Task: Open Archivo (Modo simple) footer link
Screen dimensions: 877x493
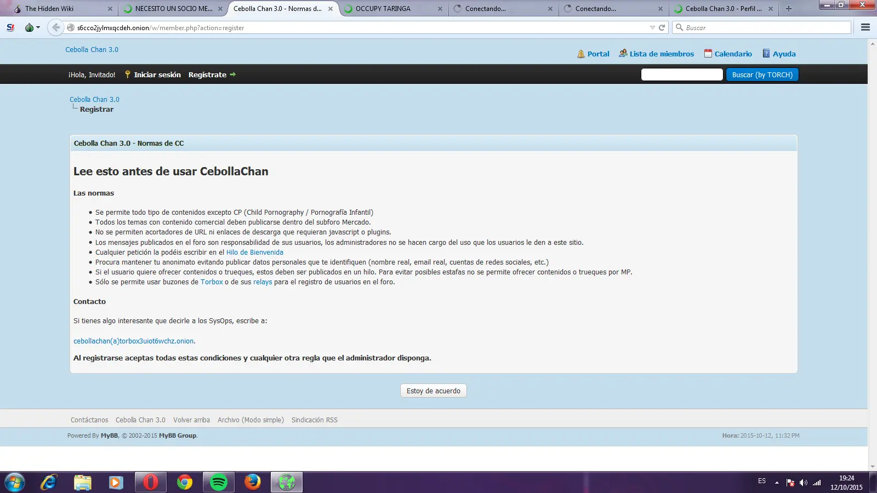Action: 250,420
